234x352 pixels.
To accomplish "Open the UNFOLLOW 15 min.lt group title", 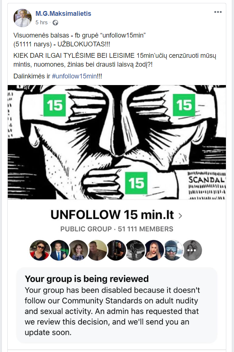I will (x=113, y=215).
